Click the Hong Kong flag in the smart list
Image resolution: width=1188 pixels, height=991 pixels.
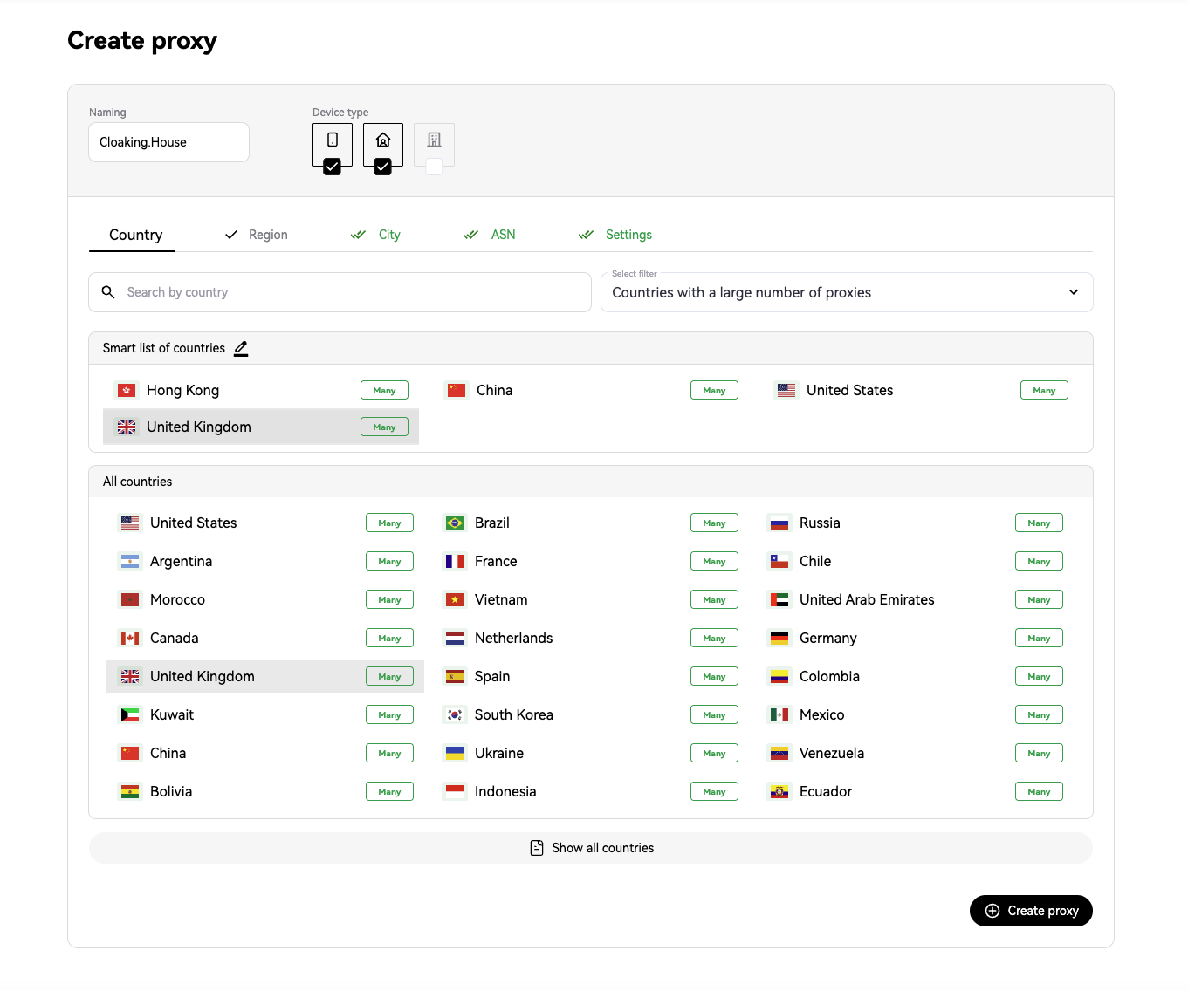click(127, 390)
